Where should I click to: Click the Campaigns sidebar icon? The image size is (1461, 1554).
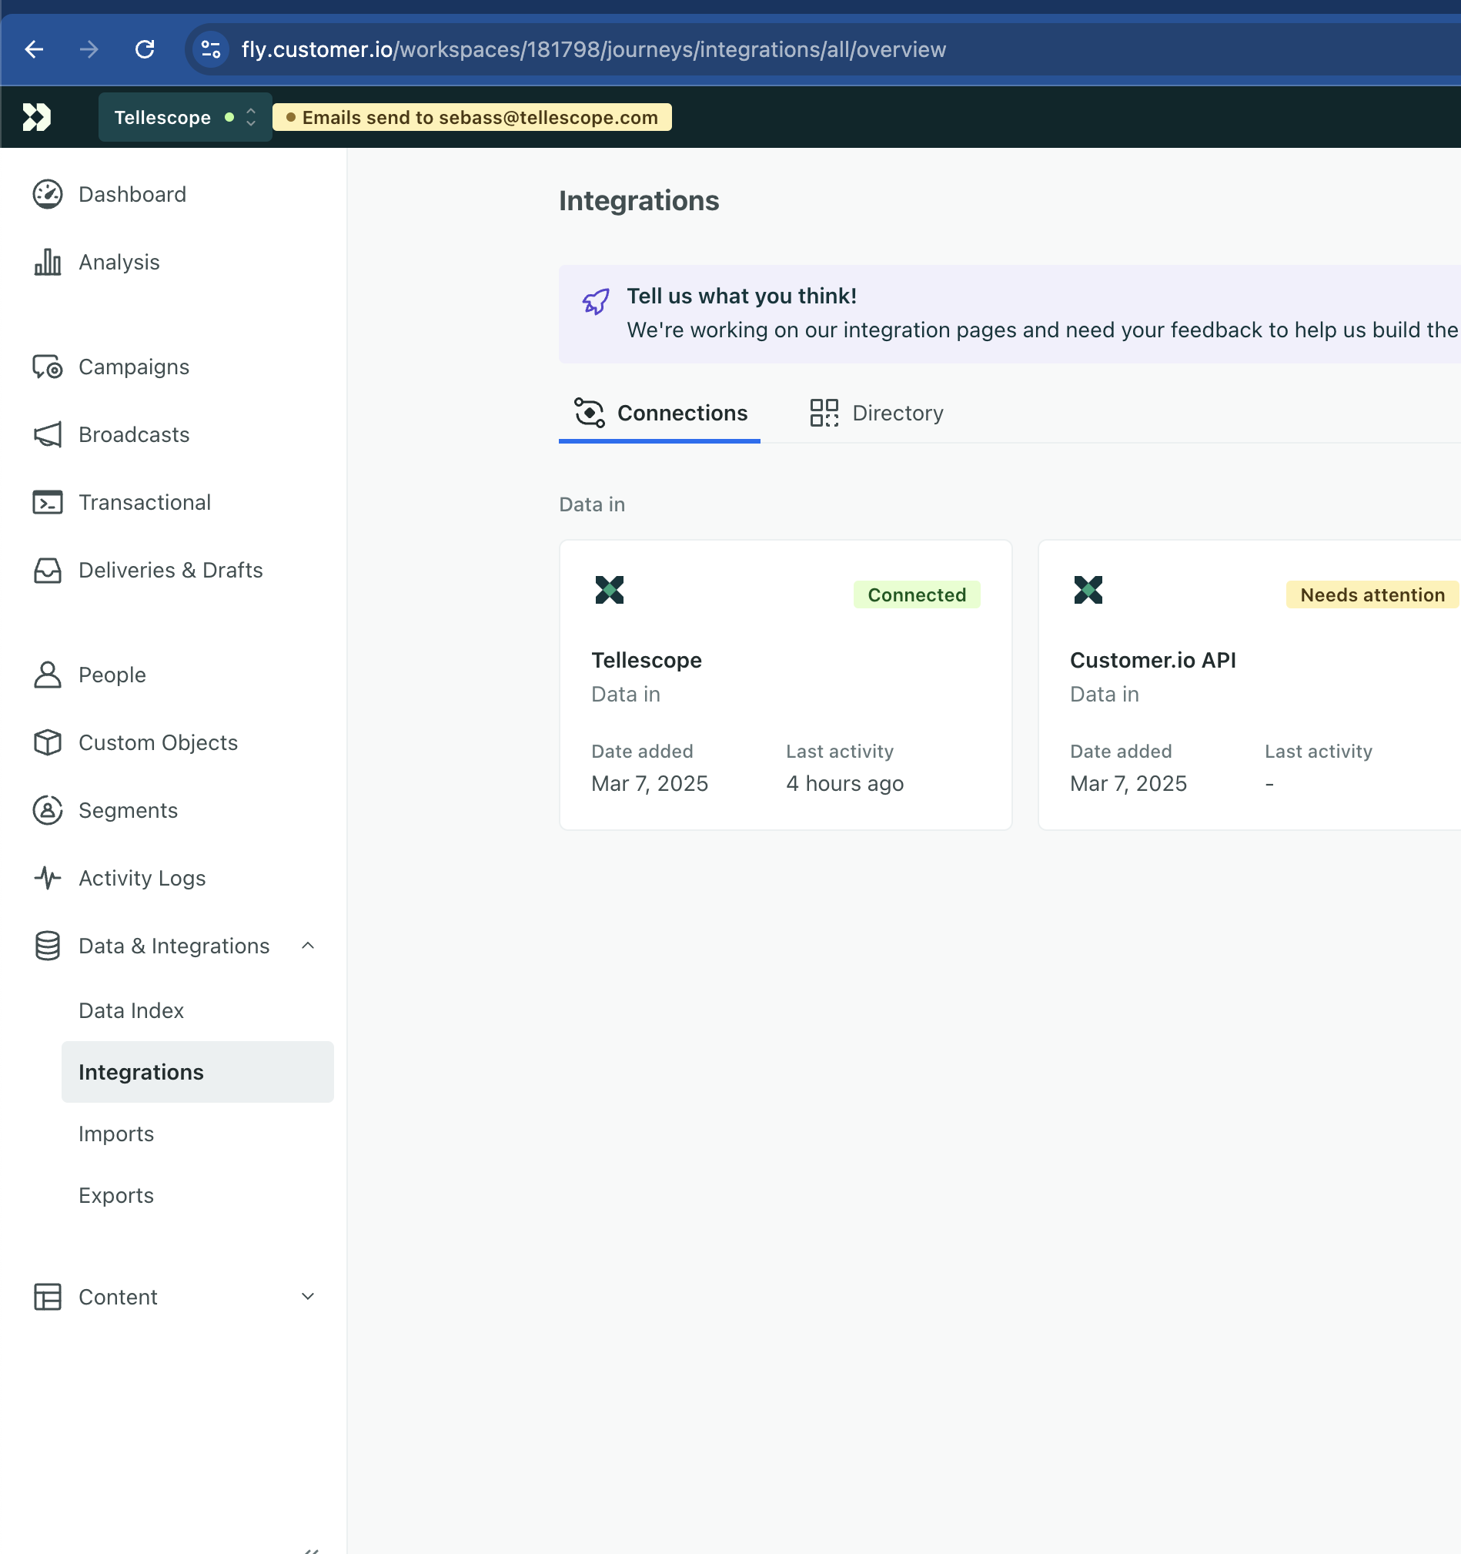coord(48,367)
